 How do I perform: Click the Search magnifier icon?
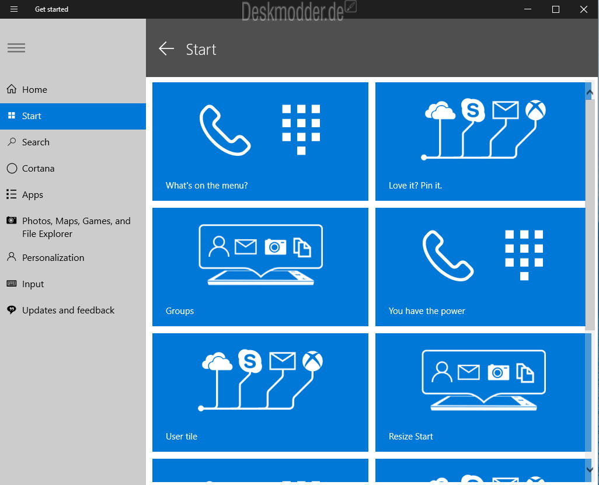point(12,142)
